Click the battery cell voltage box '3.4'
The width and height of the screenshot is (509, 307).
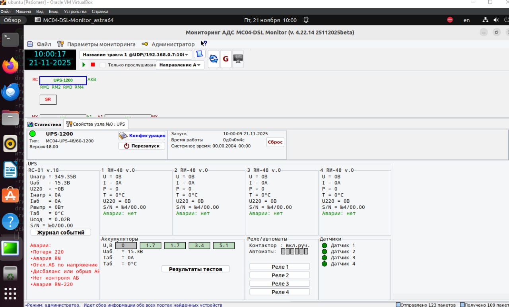point(199,246)
